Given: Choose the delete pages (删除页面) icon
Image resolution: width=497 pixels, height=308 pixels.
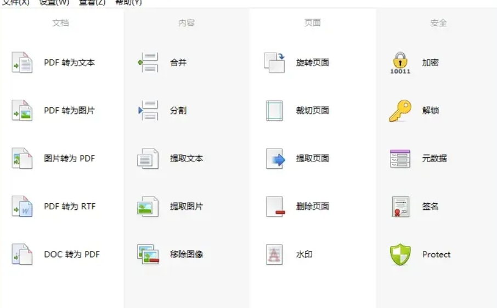Looking at the screenshot, I should (275, 207).
